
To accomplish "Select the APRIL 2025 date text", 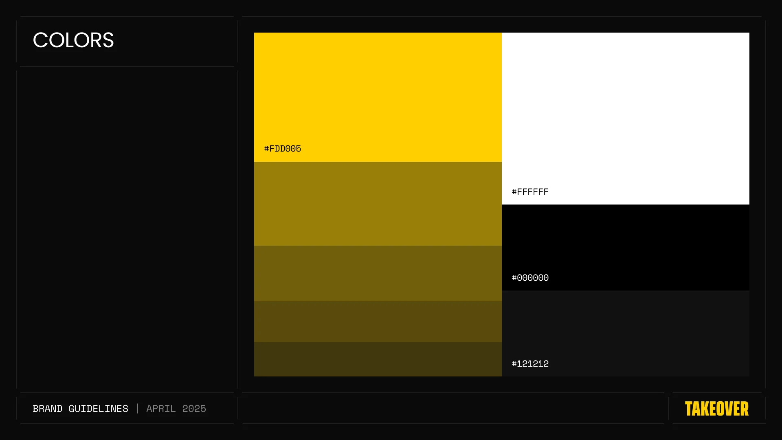I will [x=176, y=409].
